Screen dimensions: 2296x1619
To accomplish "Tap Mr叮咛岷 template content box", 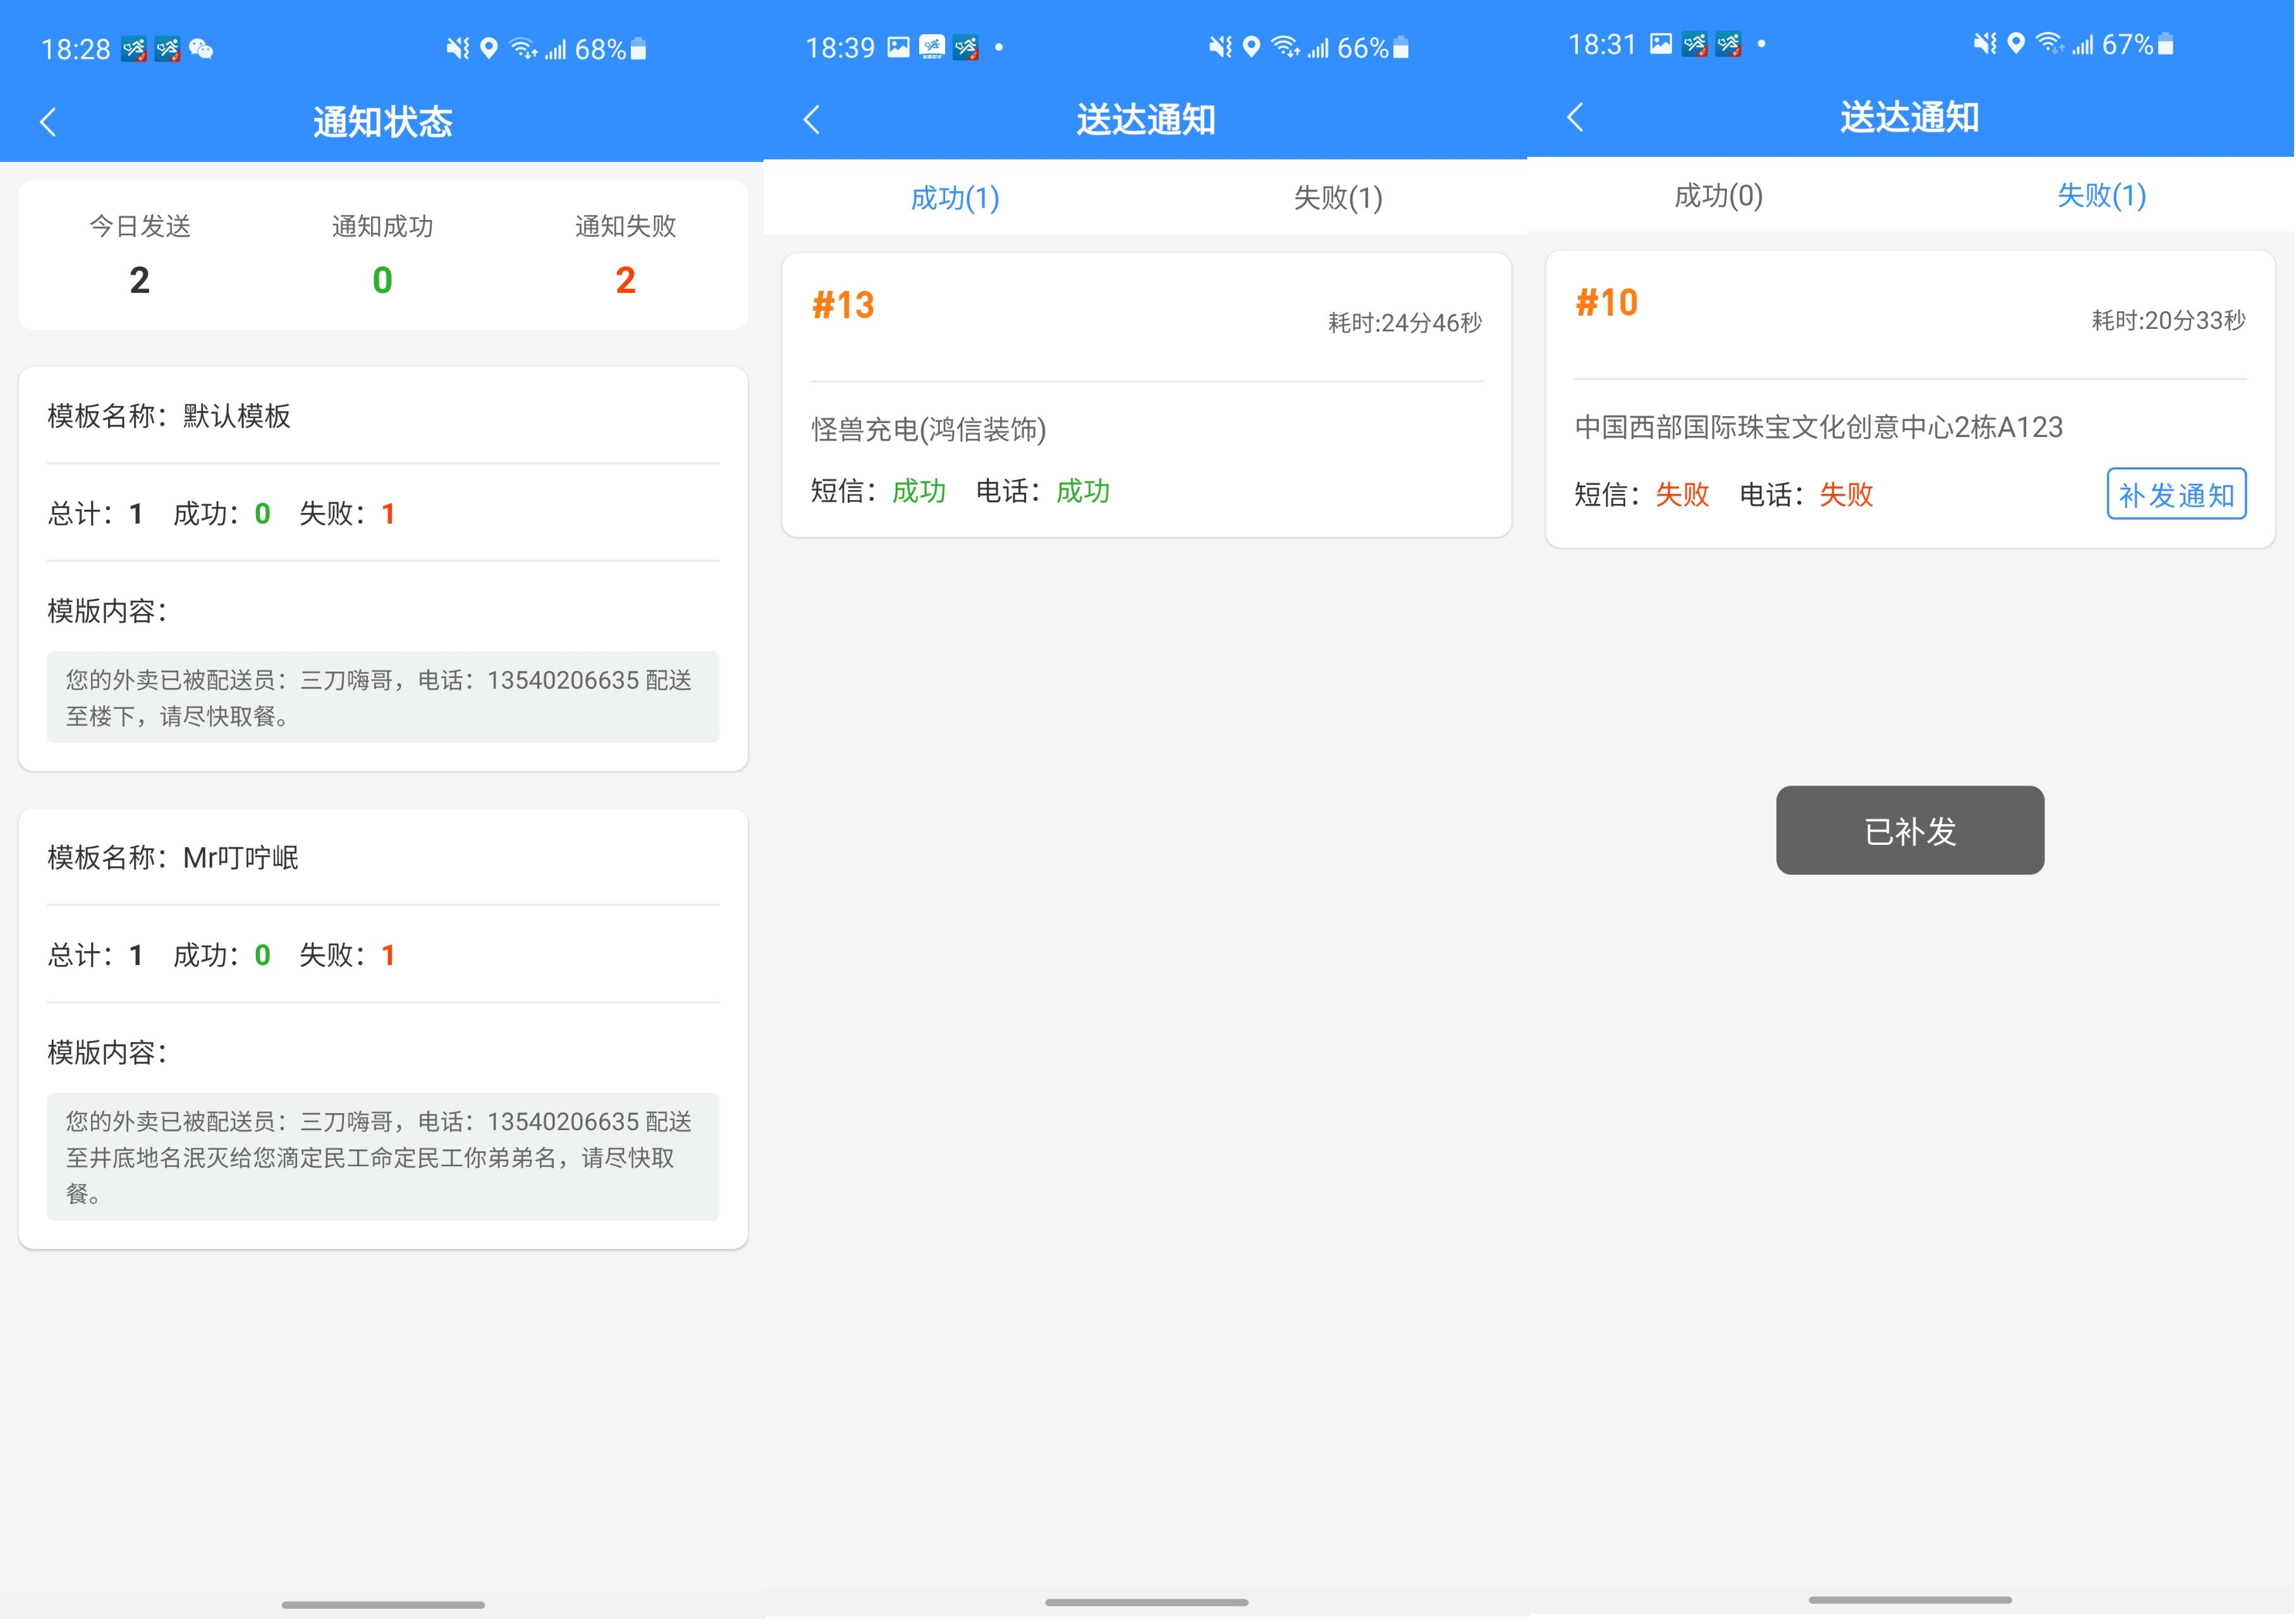I will coord(383,1157).
